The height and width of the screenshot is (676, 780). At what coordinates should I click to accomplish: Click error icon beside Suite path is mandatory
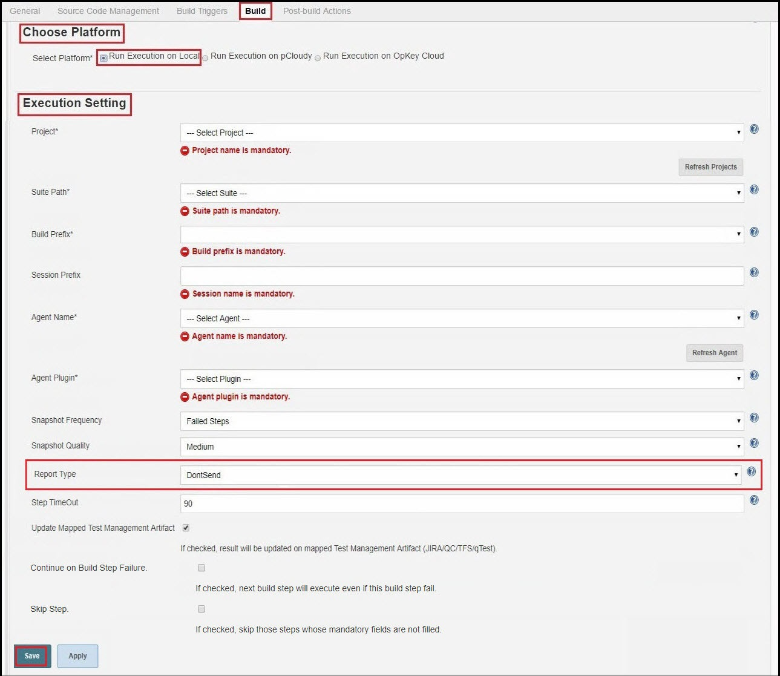click(185, 211)
